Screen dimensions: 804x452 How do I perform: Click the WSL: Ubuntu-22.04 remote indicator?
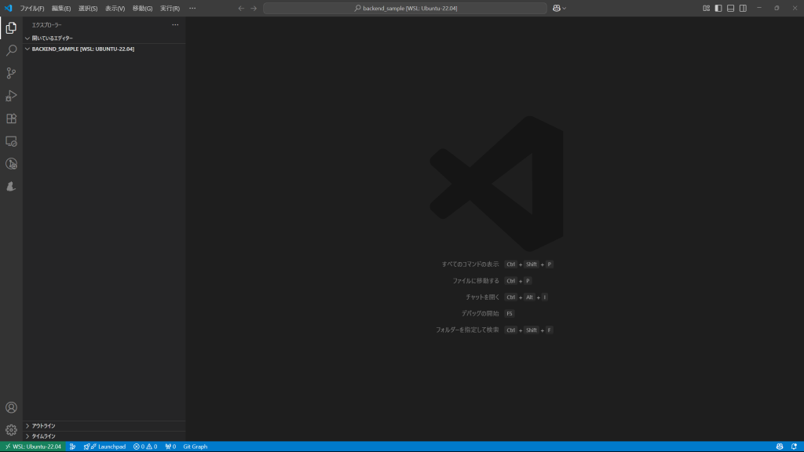coord(33,447)
